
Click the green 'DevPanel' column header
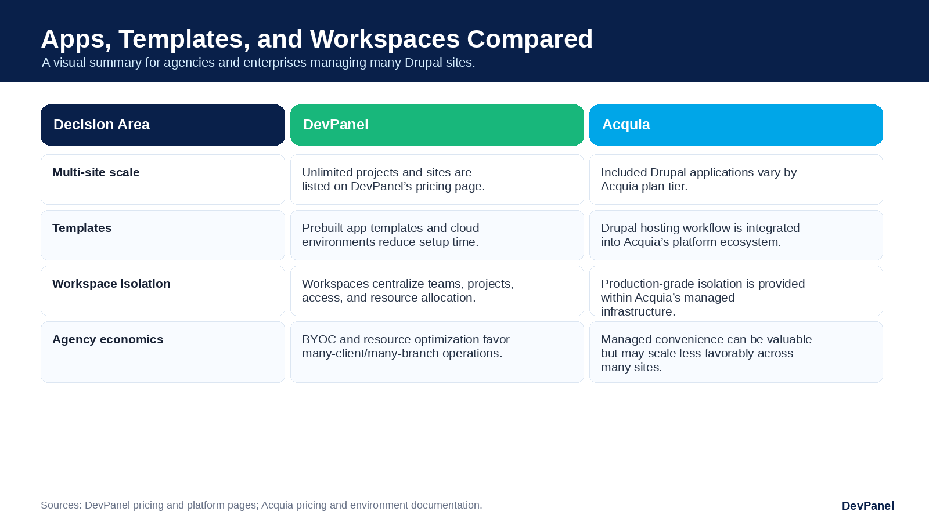(x=437, y=125)
